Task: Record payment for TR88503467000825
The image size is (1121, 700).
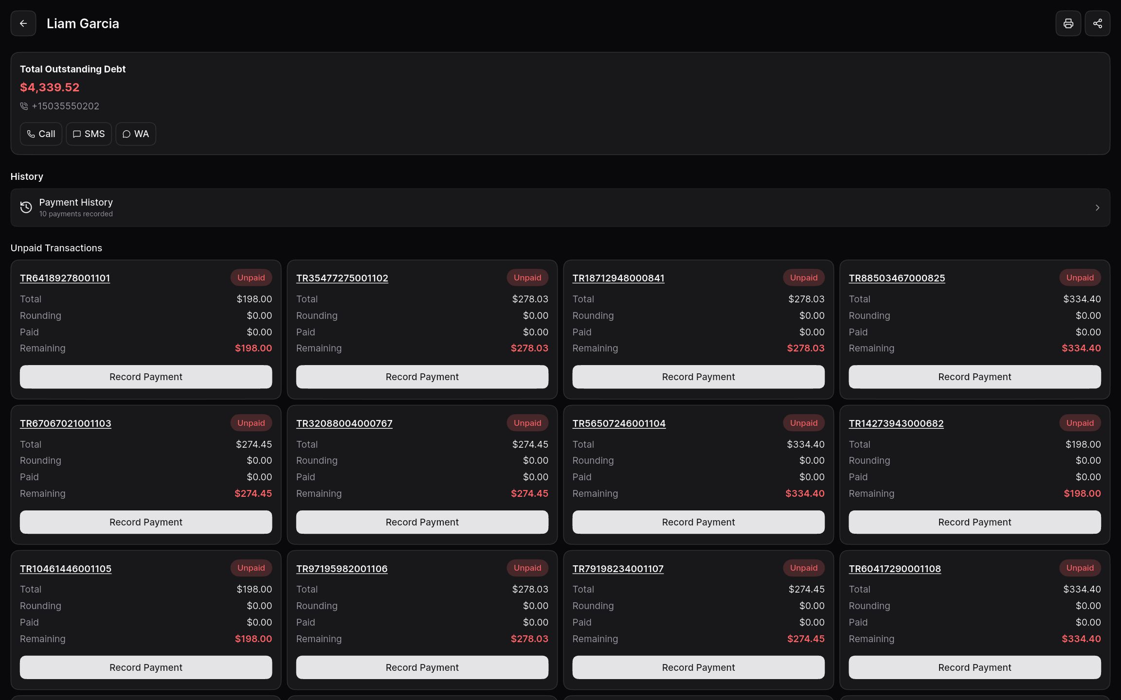Action: [x=975, y=377]
